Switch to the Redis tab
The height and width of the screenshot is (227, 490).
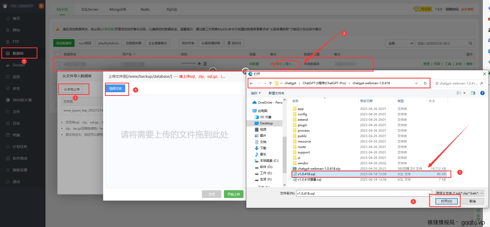click(145, 9)
